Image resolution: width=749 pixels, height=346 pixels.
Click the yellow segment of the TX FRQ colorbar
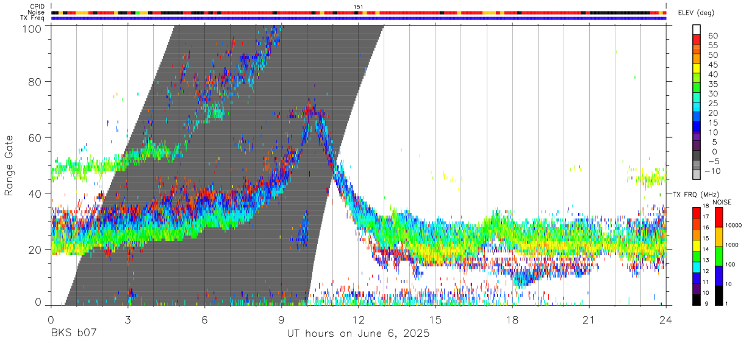[x=697, y=245]
